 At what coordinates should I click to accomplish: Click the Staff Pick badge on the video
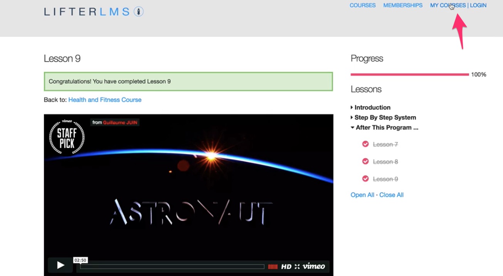pyautogui.click(x=67, y=137)
